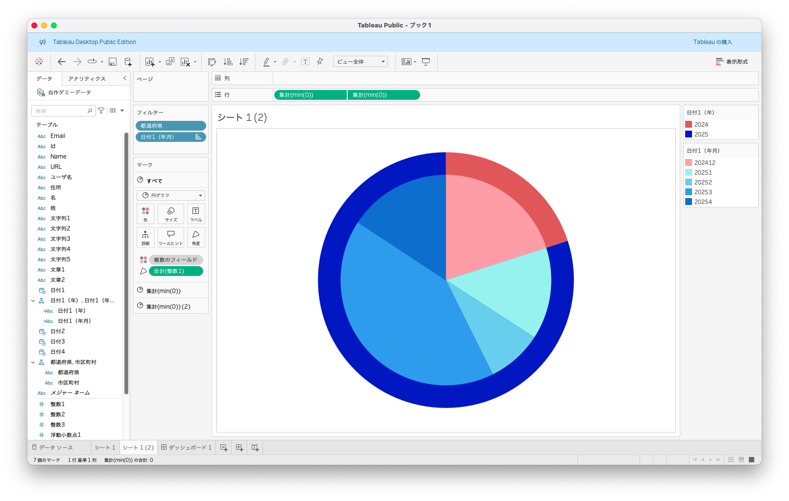Toggle the show mark labels button
The height and width of the screenshot is (501, 789).
pos(305,62)
